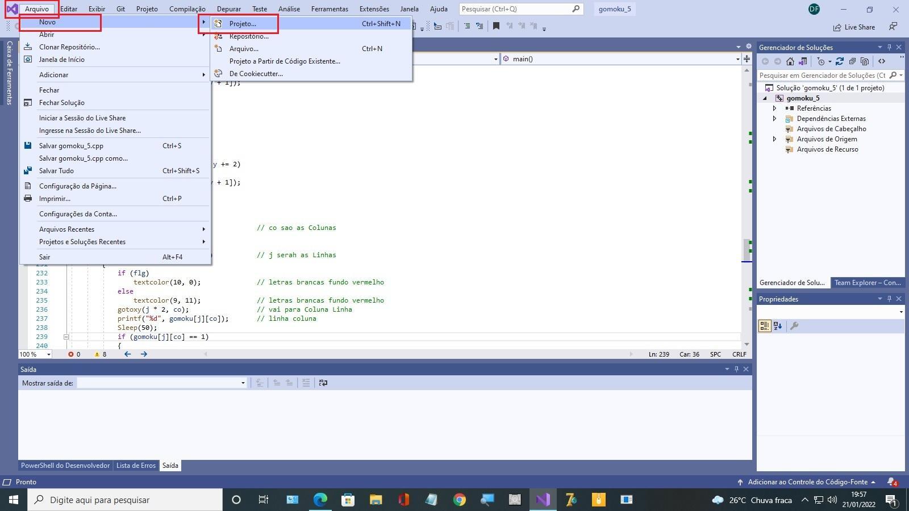
Task: Click the Home icon in Solution Explorer
Action: 790,61
